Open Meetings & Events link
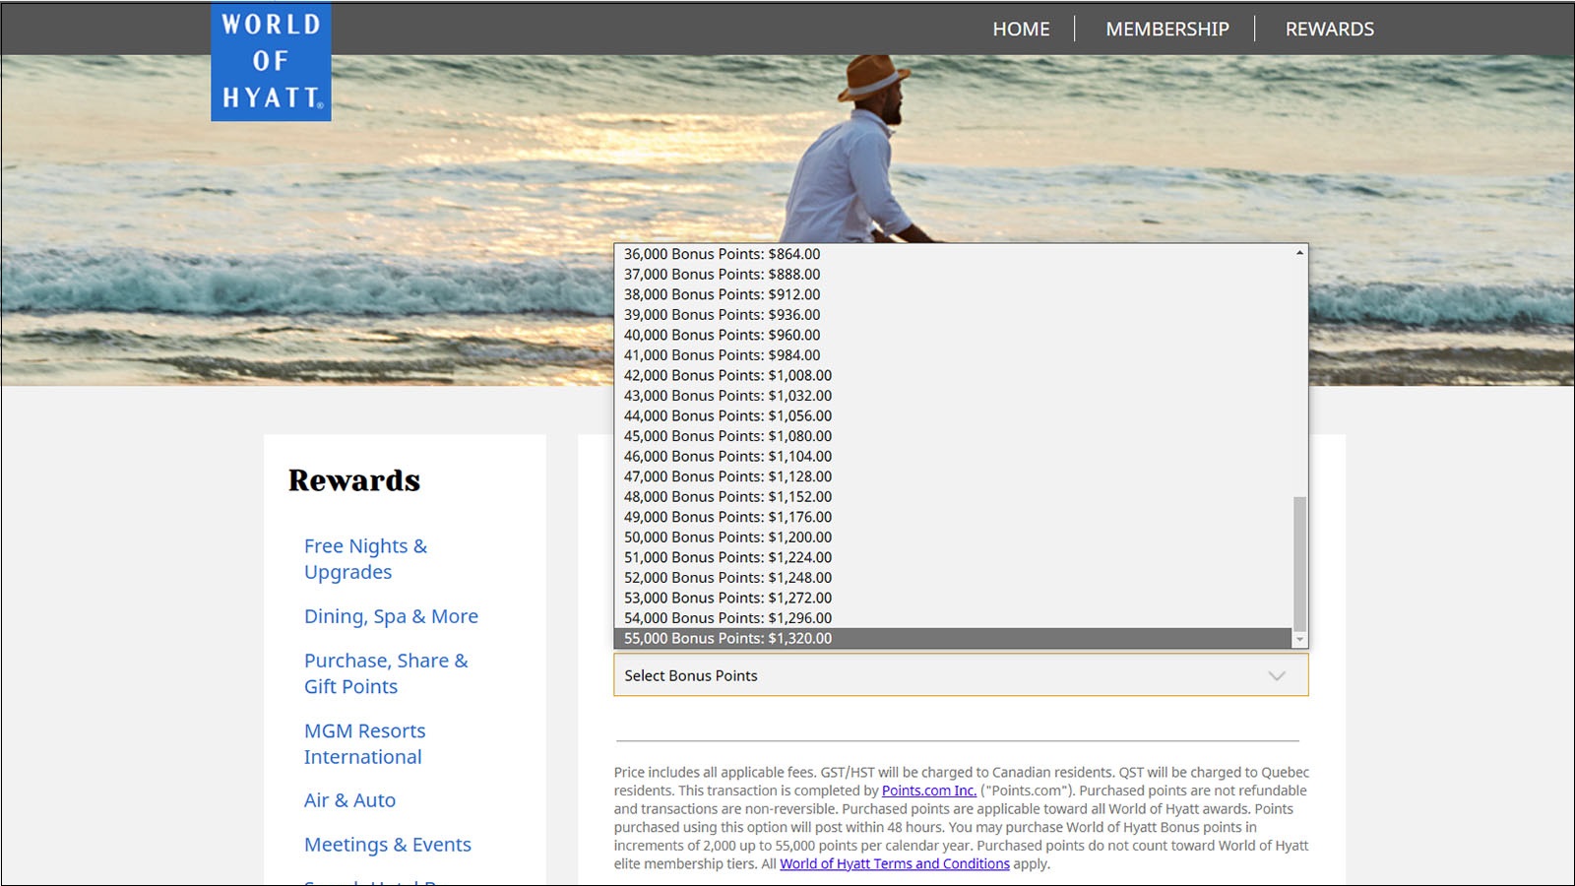Image resolution: width=1575 pixels, height=886 pixels. coord(387,845)
